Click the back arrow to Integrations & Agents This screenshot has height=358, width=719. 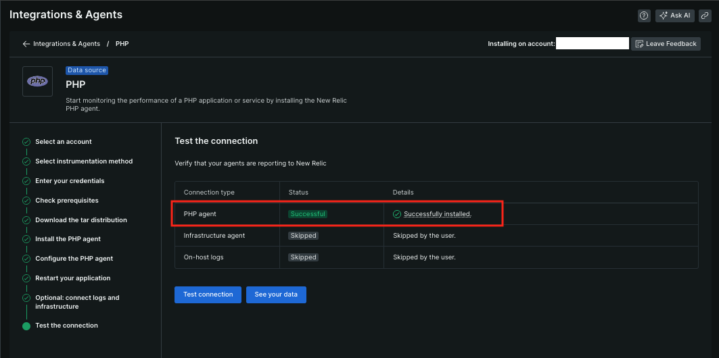click(26, 44)
